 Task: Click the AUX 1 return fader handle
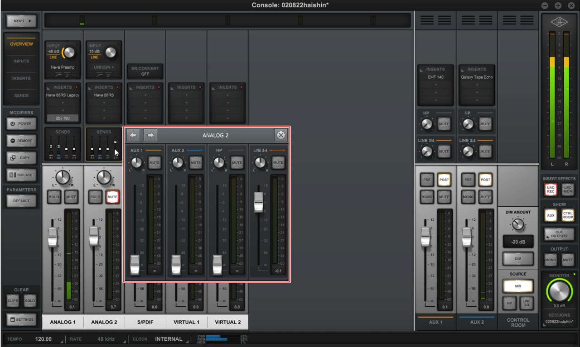(x=425, y=237)
